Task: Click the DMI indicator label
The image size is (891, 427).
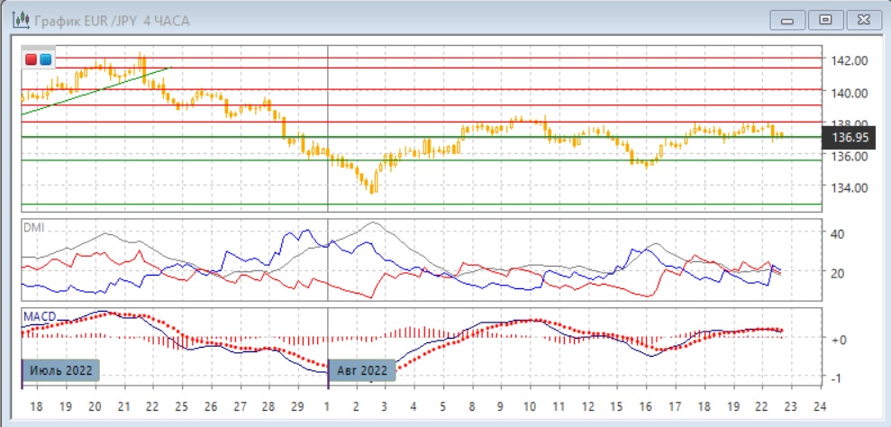Action: [32, 228]
